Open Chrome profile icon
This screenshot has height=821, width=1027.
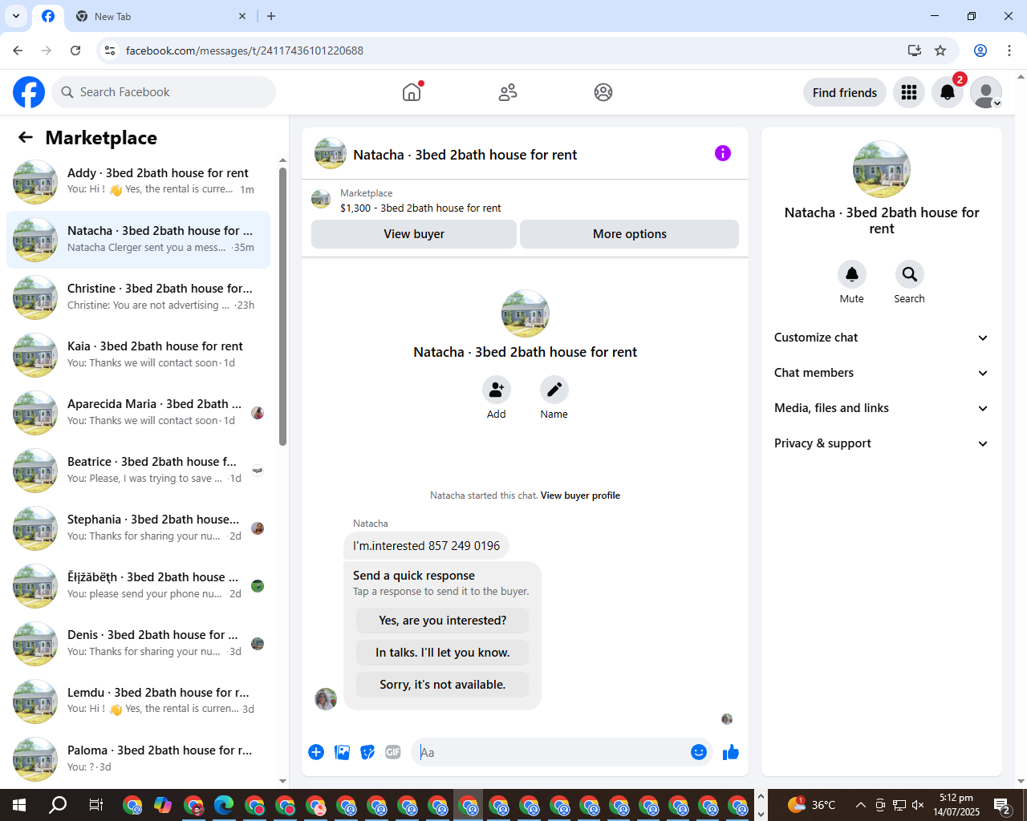click(980, 51)
